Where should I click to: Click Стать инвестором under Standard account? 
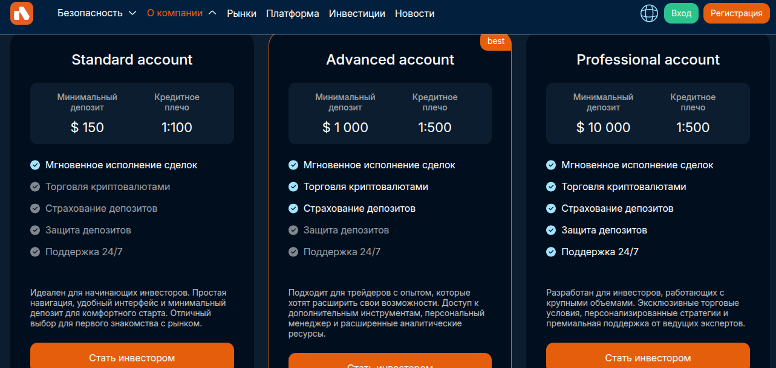132,357
